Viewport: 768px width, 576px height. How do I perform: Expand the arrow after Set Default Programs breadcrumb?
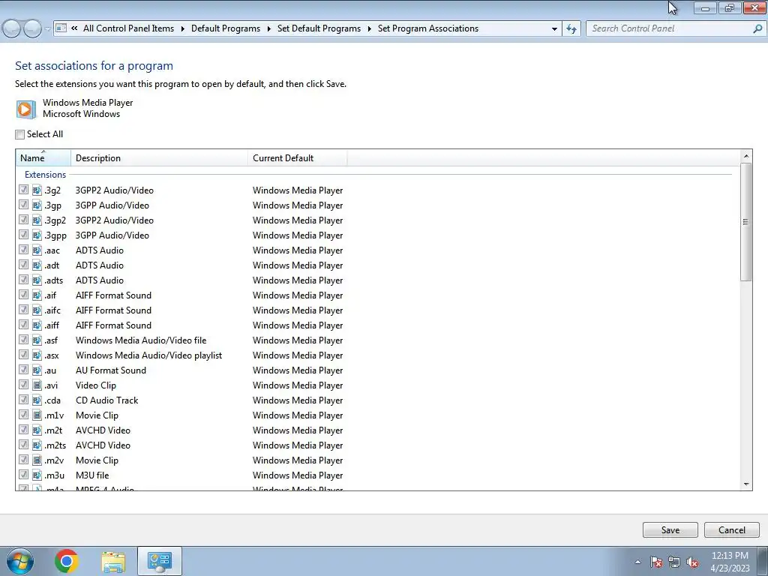tap(369, 29)
